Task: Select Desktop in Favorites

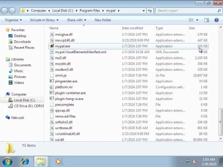Action: (20, 36)
